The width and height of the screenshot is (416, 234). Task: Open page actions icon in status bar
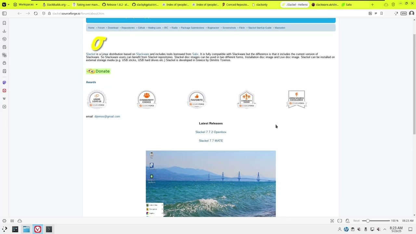(x=347, y=221)
